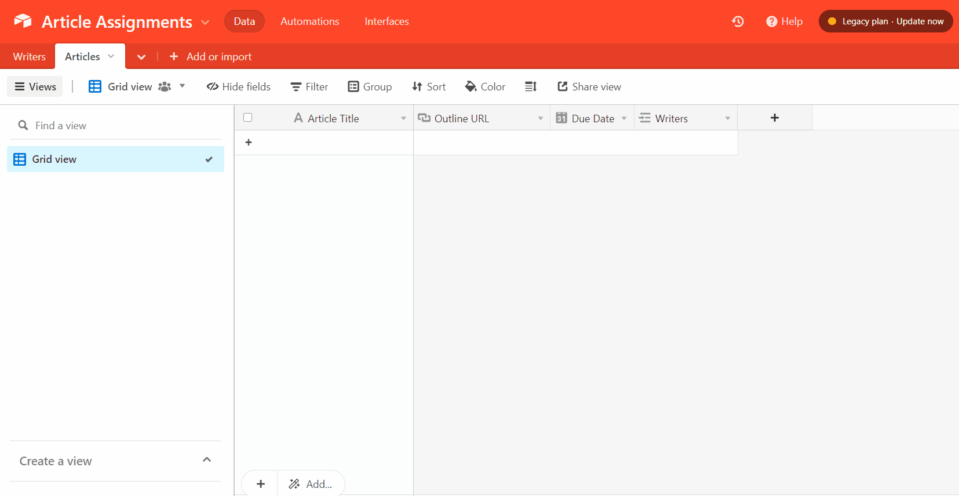Click the Share view button
Screen dimensions: 959x496
tap(589, 87)
